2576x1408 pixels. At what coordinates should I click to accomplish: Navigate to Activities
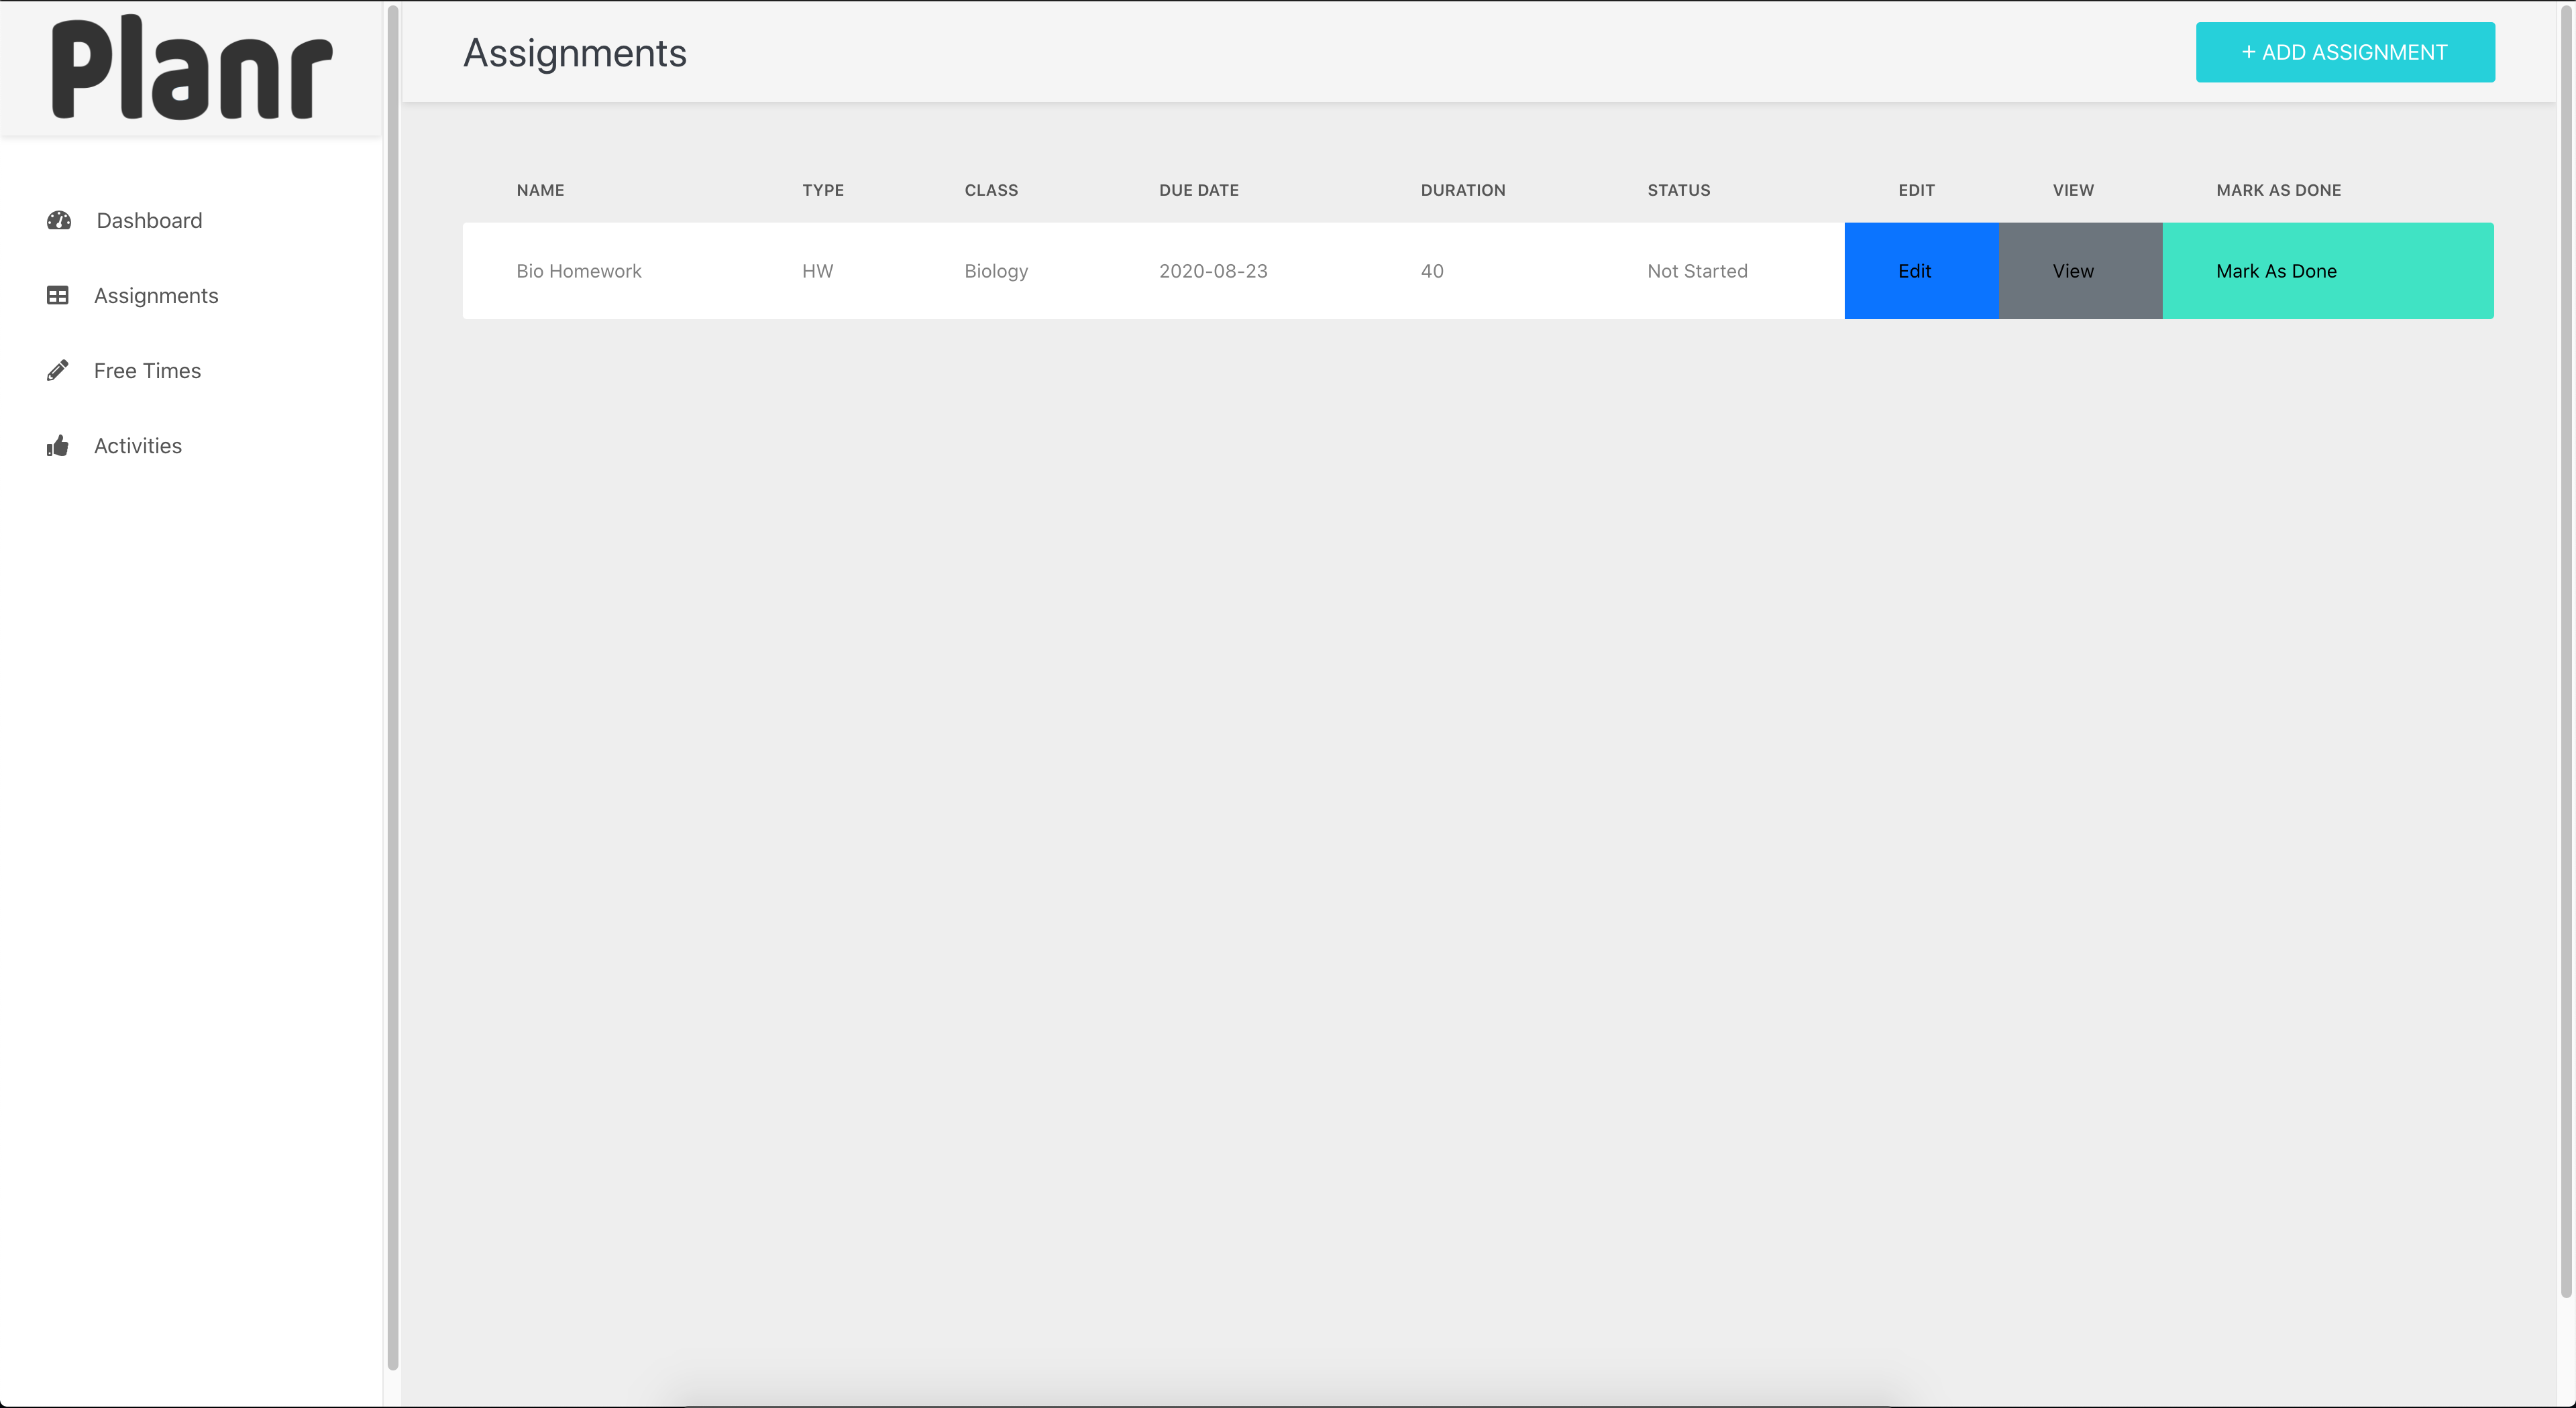(x=138, y=446)
